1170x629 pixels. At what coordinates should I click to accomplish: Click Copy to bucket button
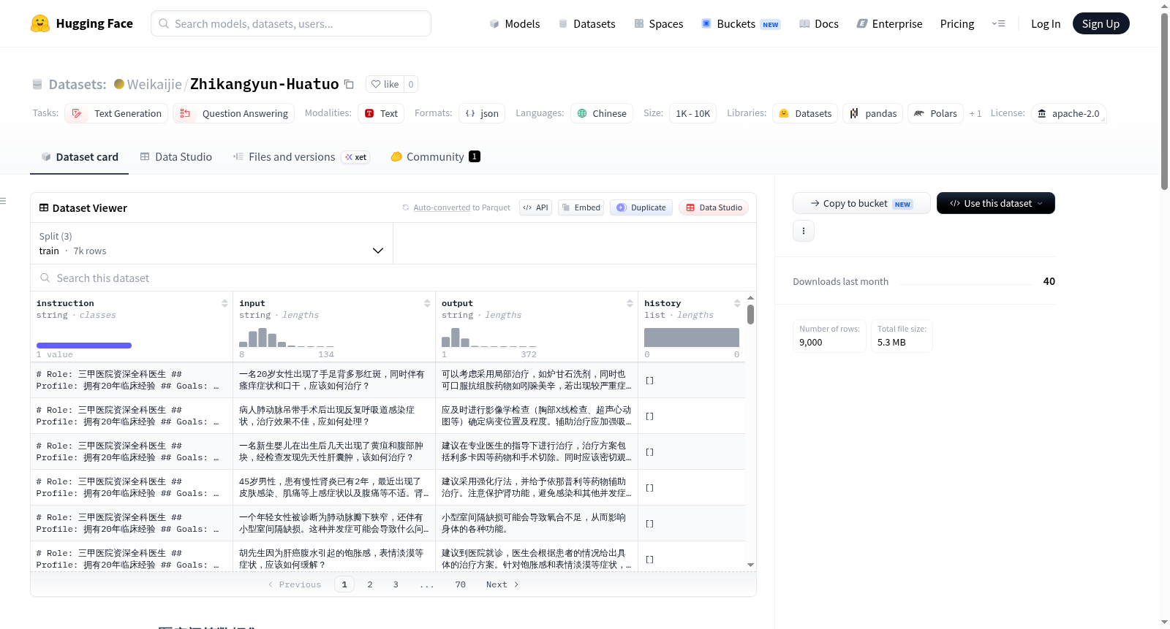coord(861,203)
